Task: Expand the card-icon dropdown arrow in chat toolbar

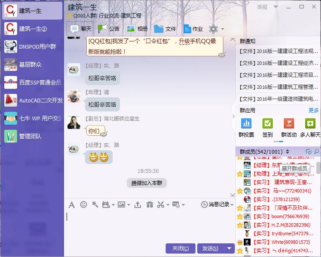Action: [x=183, y=204]
